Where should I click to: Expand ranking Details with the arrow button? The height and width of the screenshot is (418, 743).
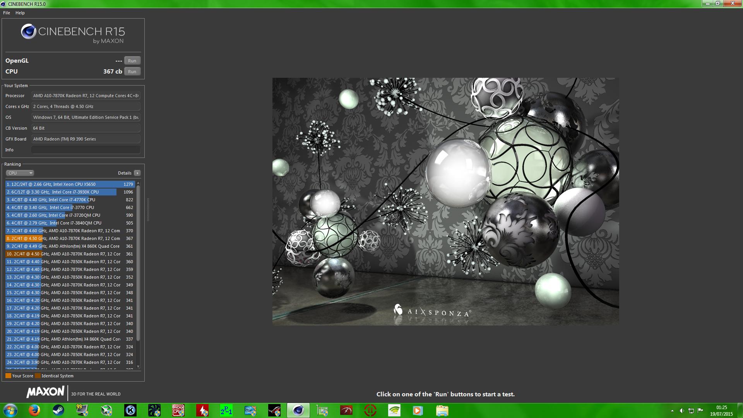(x=137, y=173)
